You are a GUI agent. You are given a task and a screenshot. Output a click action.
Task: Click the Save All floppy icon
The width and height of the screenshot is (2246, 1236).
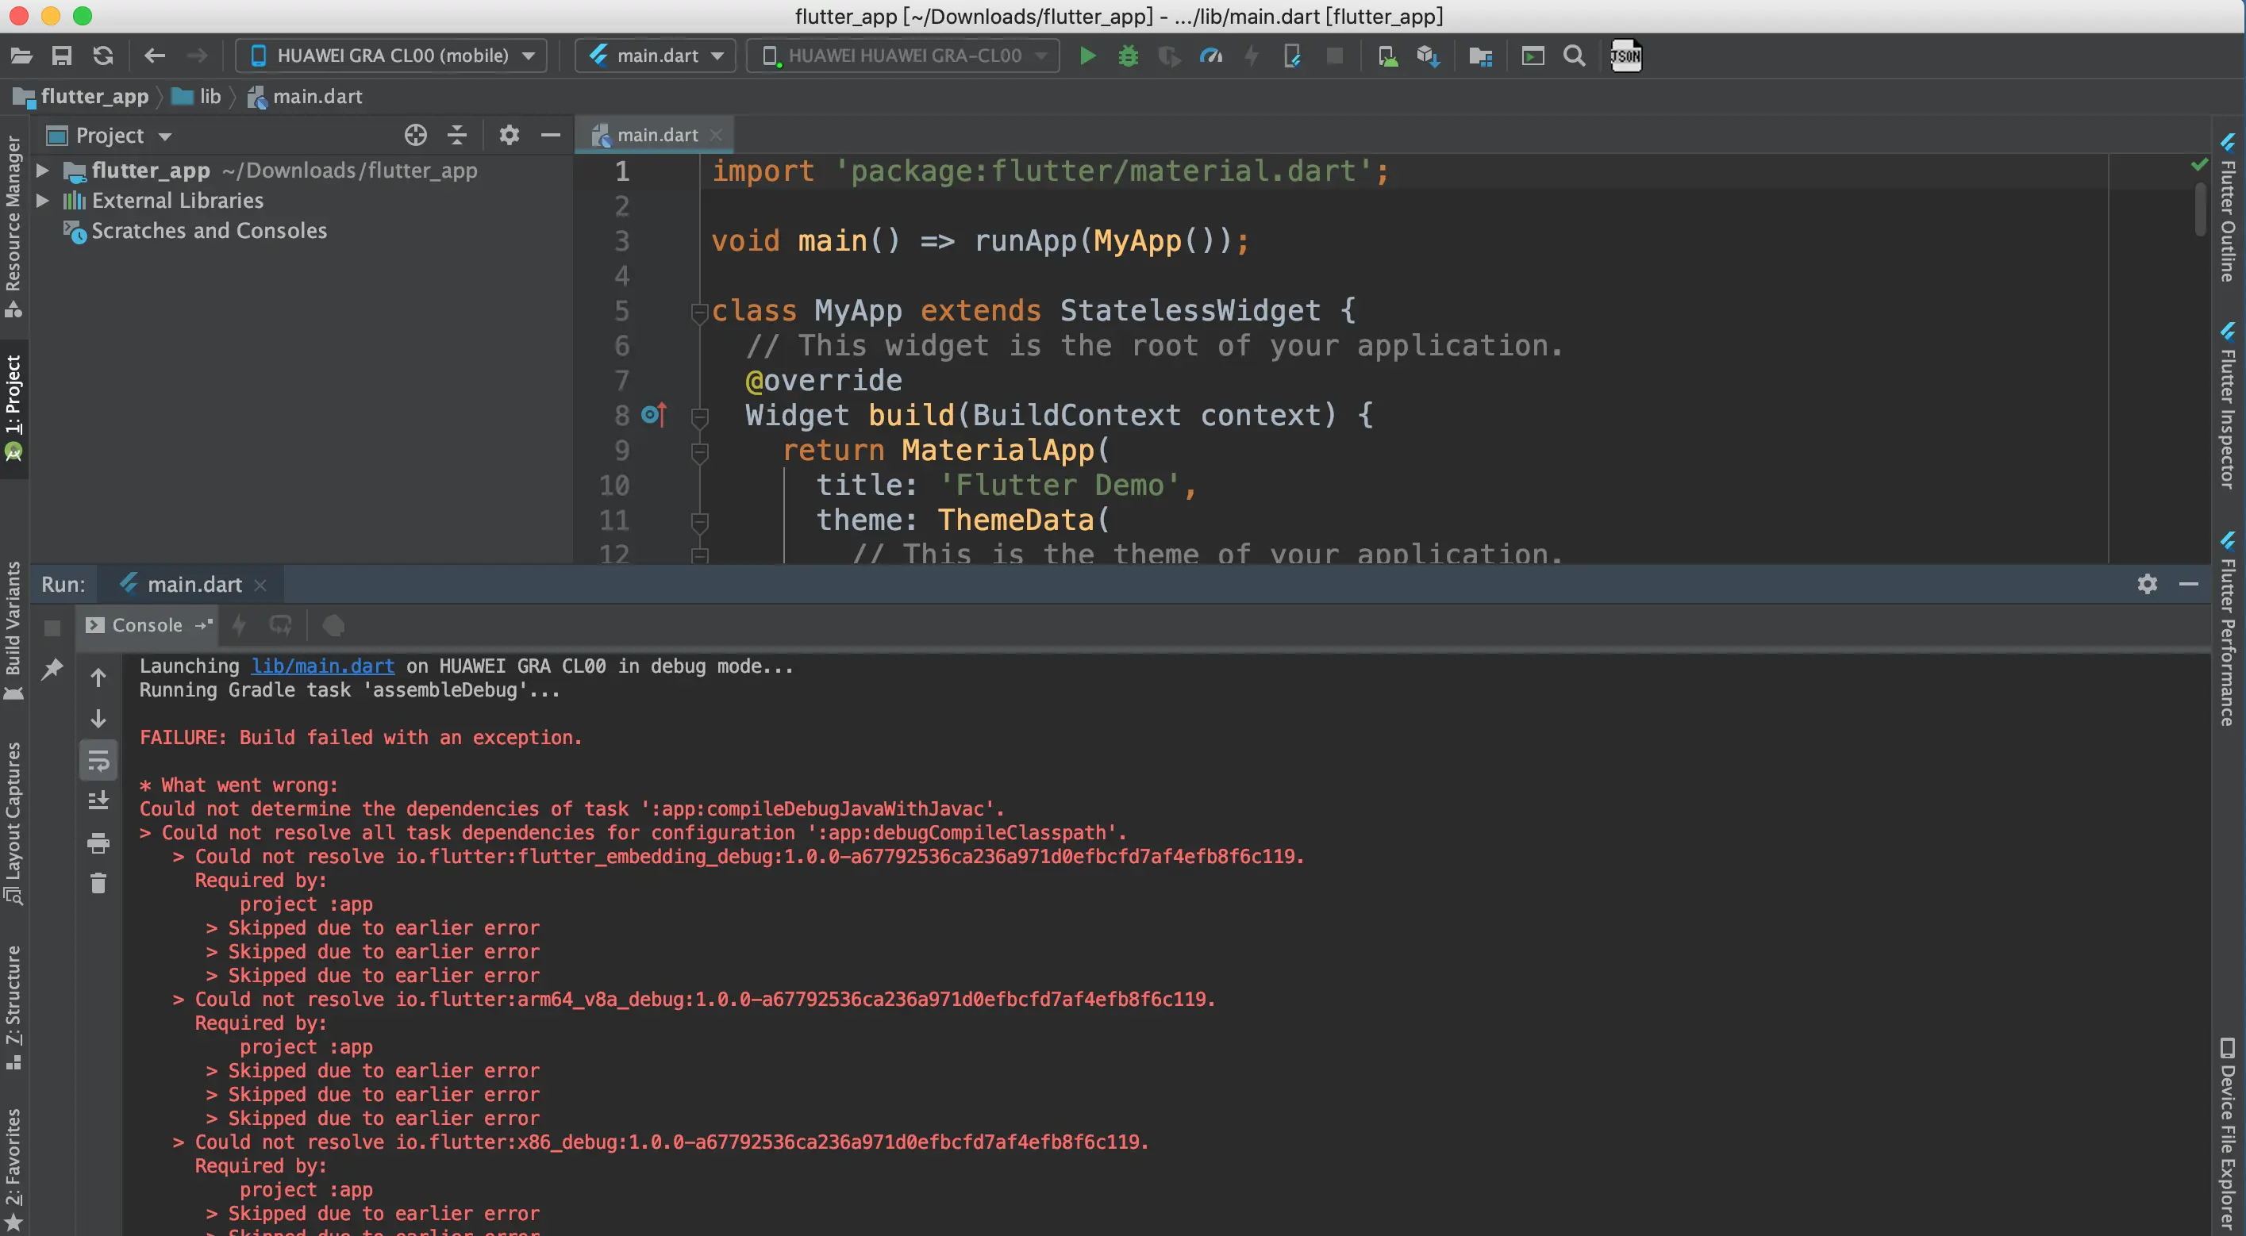pos(62,56)
